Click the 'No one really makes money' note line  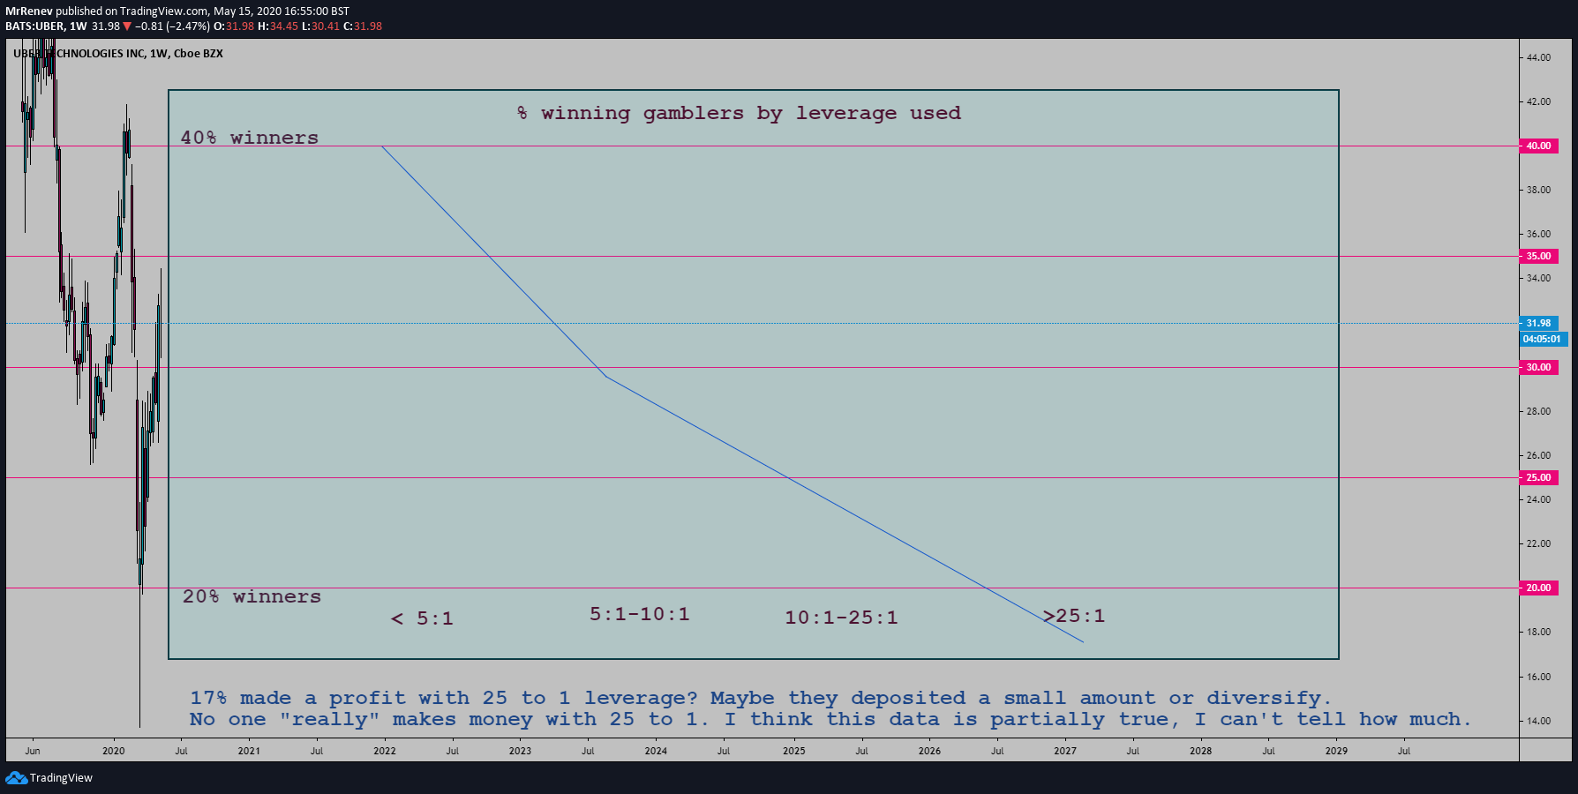pos(830,719)
